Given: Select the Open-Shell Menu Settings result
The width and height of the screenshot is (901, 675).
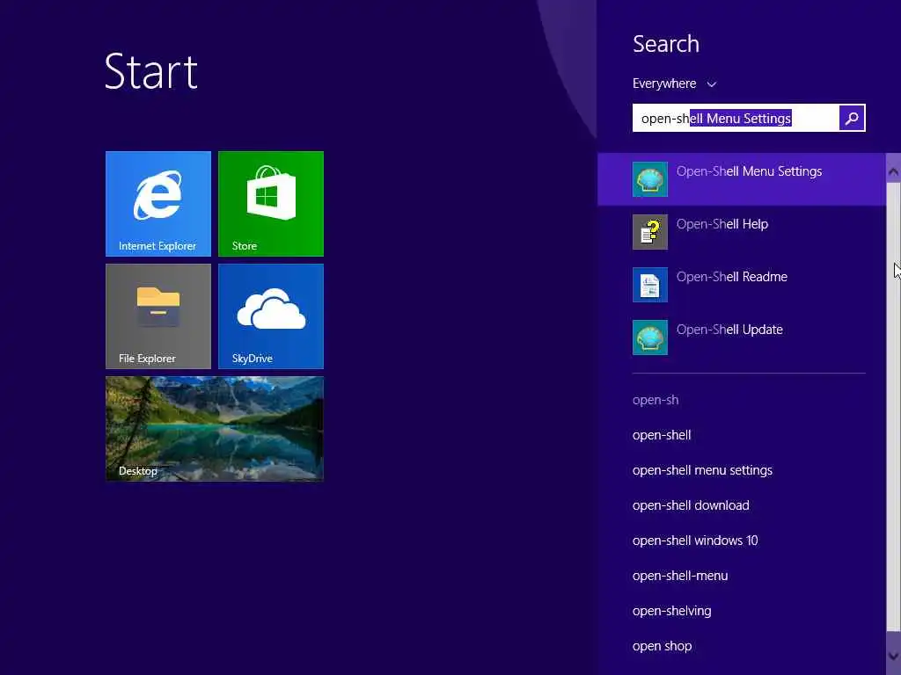Looking at the screenshot, I should 741,179.
